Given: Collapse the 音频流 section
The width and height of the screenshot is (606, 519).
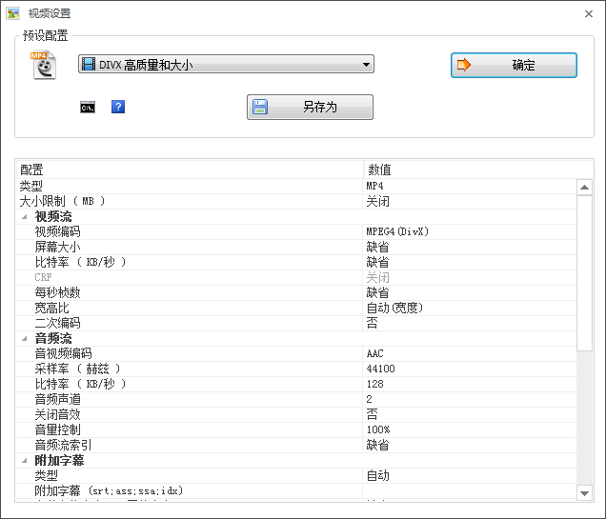Looking at the screenshot, I should 25,339.
